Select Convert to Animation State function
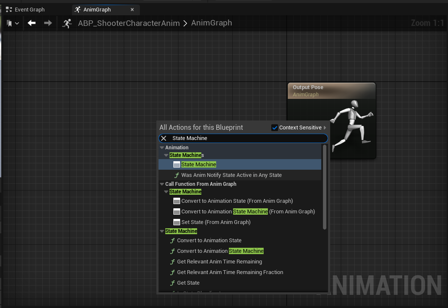 pyautogui.click(x=240, y=241)
